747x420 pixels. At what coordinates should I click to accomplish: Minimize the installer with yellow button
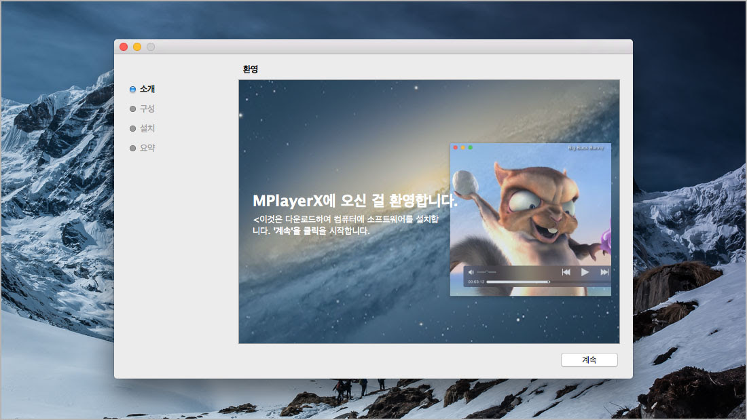[x=137, y=47]
